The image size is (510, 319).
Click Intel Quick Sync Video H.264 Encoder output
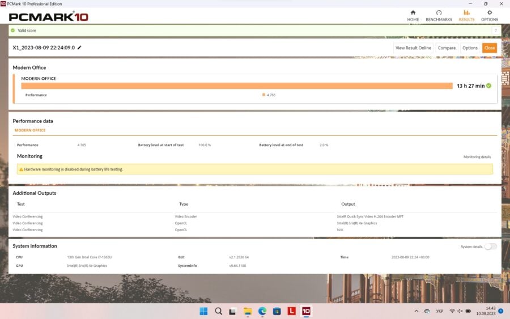click(x=370, y=216)
